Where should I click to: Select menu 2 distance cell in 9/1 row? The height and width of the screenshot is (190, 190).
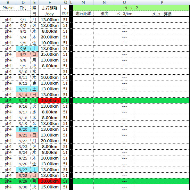(83, 20)
